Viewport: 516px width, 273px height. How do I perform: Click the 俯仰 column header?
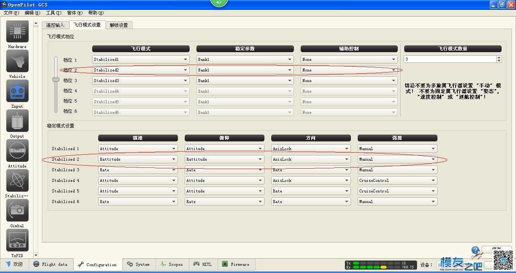click(224, 138)
